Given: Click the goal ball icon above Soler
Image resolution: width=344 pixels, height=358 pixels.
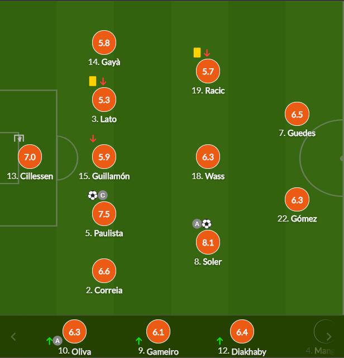Looking at the screenshot, I should [207, 224].
